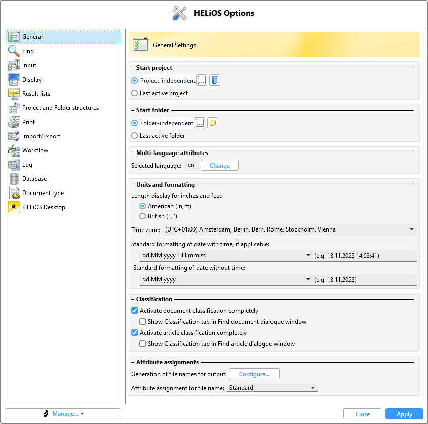Screen dimensions: 428x424
Task: Toggle Activate article classification completely
Action: click(134, 333)
